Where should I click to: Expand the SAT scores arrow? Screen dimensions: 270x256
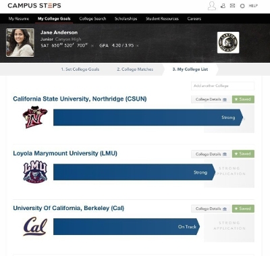pos(92,46)
